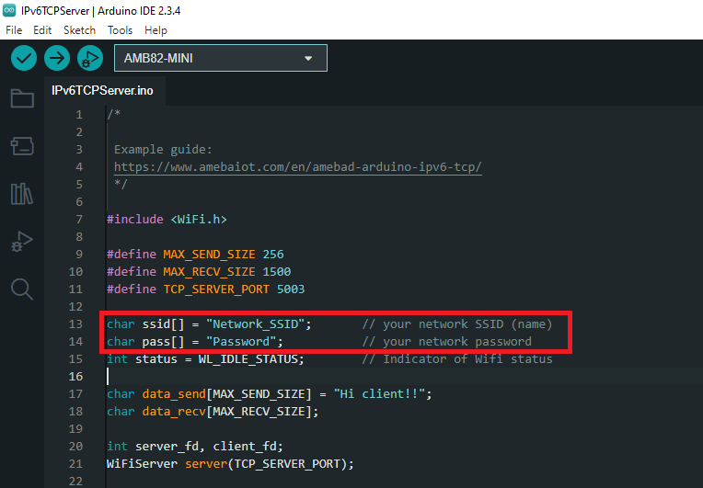
Task: Click the "Password" string in line 14
Action: (243, 342)
